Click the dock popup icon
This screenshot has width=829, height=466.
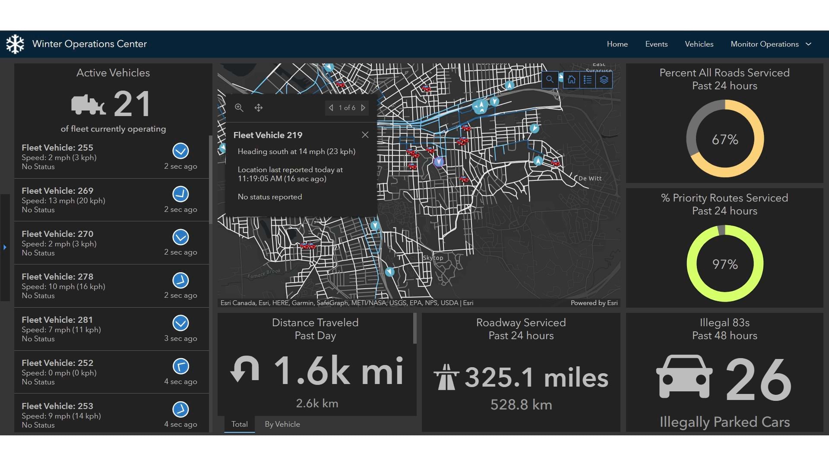point(258,108)
